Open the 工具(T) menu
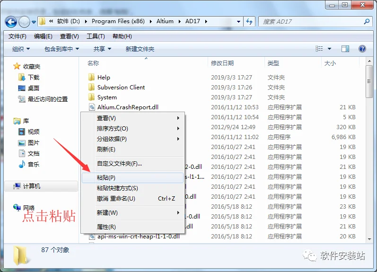Image resolution: width=377 pixels, height=272 pixels. point(96,36)
